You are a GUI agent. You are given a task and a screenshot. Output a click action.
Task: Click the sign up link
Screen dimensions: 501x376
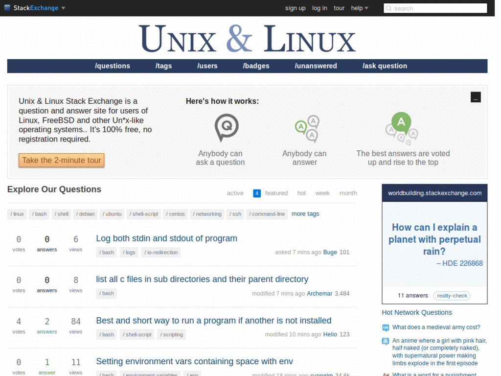(x=295, y=8)
